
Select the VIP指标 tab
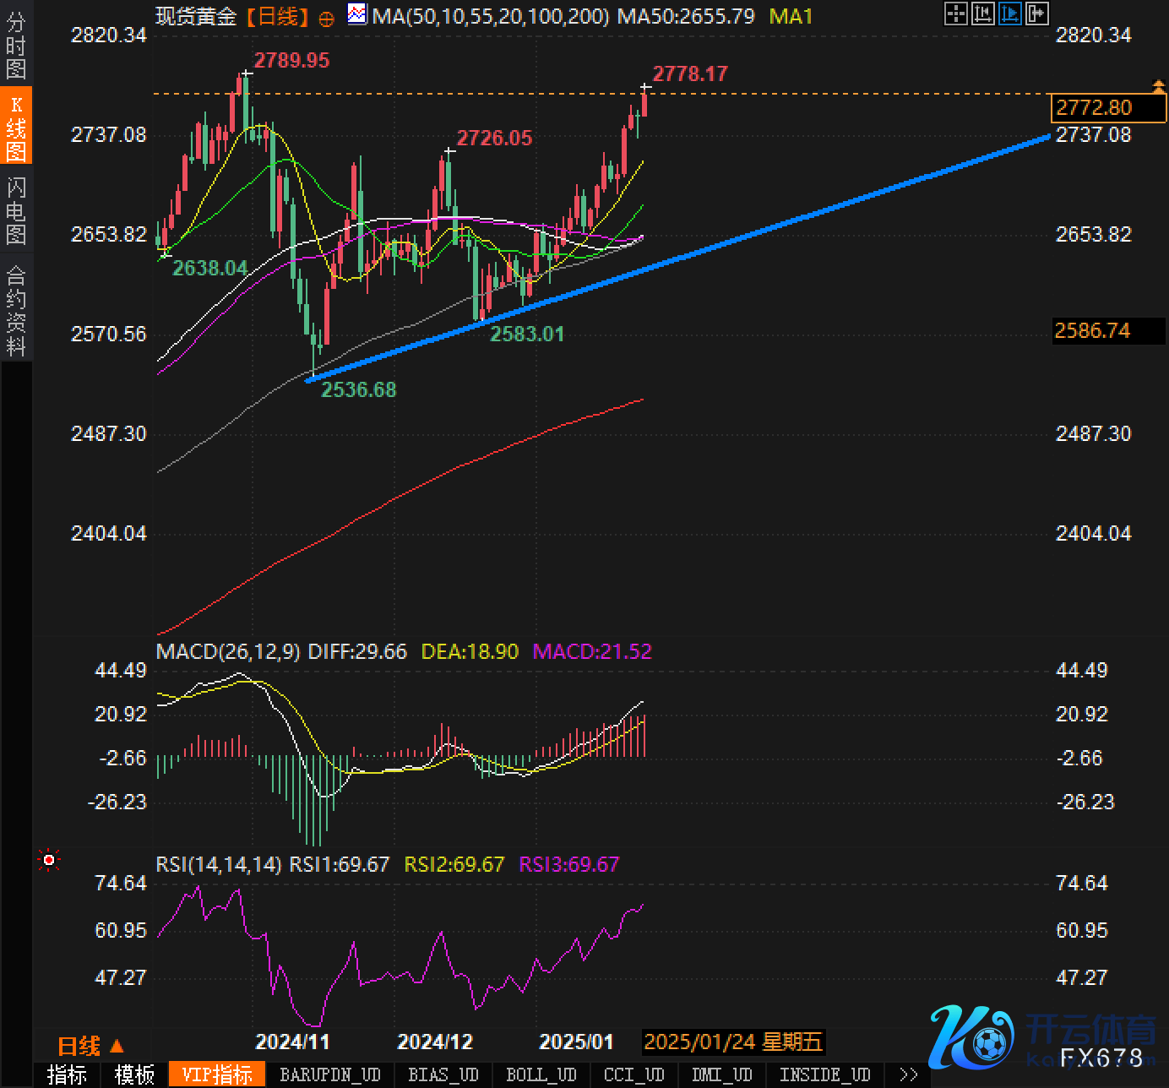click(x=217, y=1074)
